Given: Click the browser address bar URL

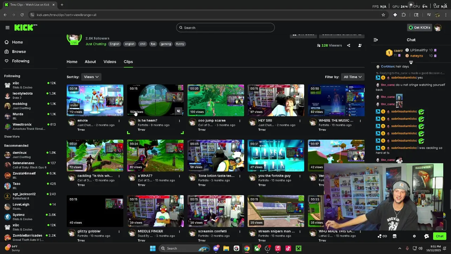Looking at the screenshot, I should [x=67, y=15].
